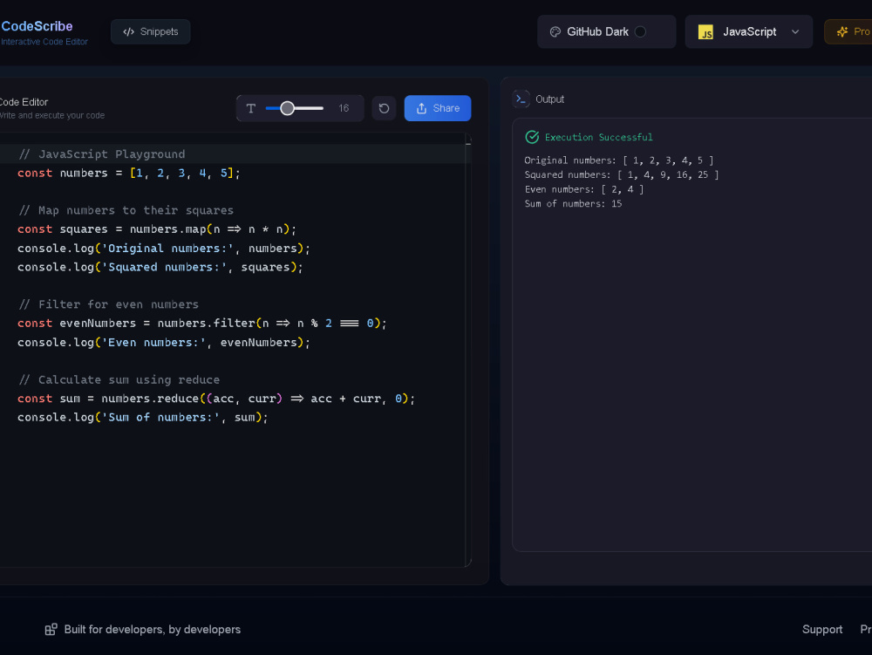872x655 pixels.
Task: Expand the JavaScript language dropdown chevron
Action: click(x=795, y=31)
